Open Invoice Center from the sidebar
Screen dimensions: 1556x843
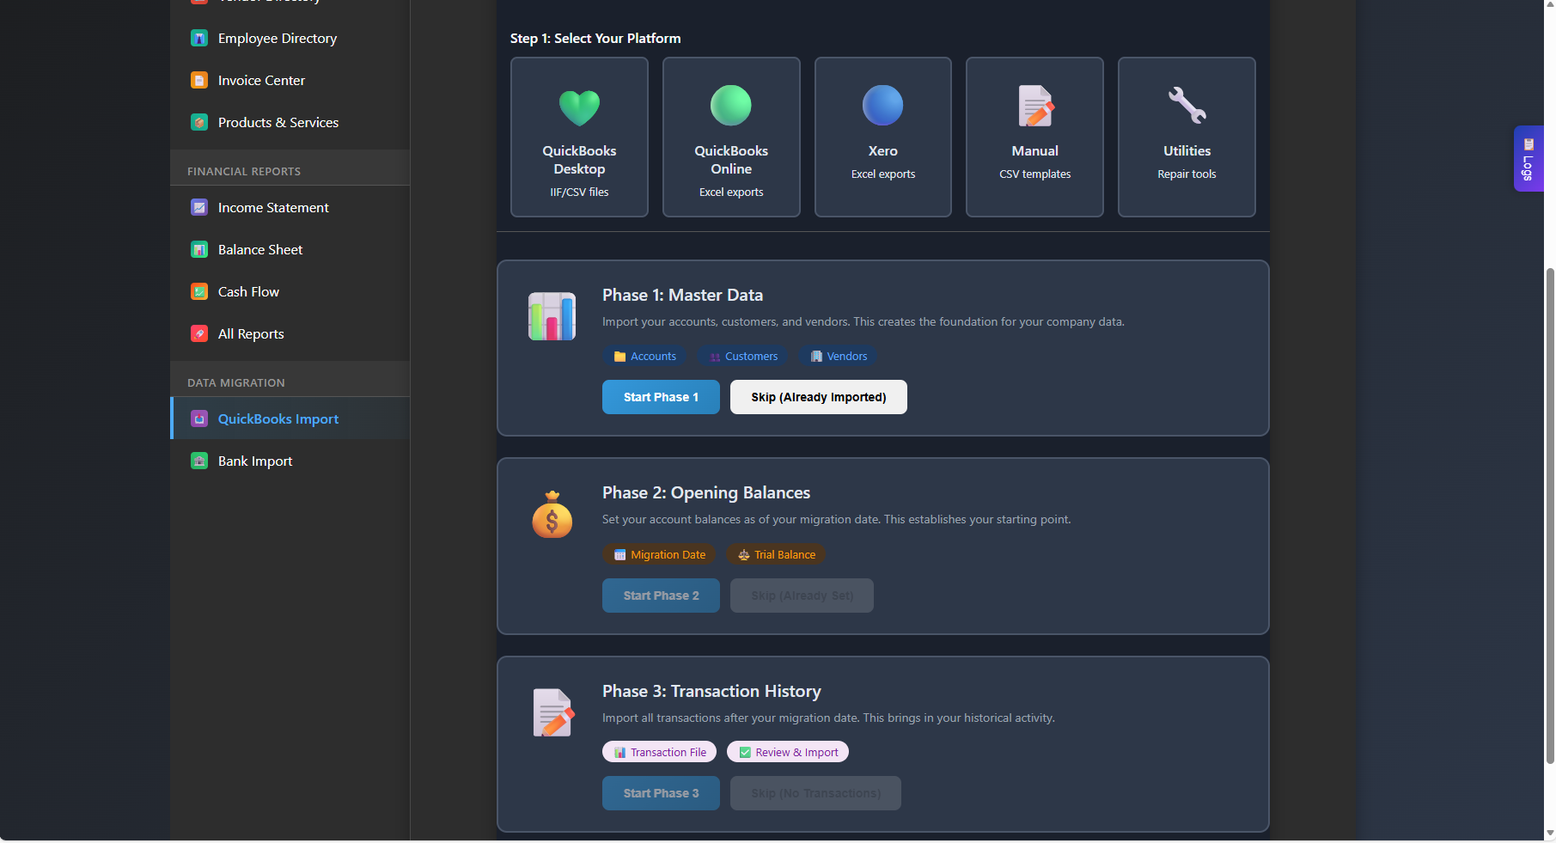click(290, 80)
